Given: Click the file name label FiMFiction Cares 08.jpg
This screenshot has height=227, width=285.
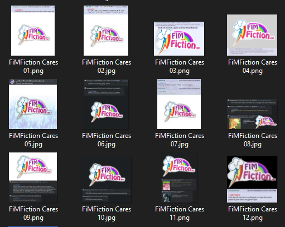Looking at the screenshot, I should [253, 140].
